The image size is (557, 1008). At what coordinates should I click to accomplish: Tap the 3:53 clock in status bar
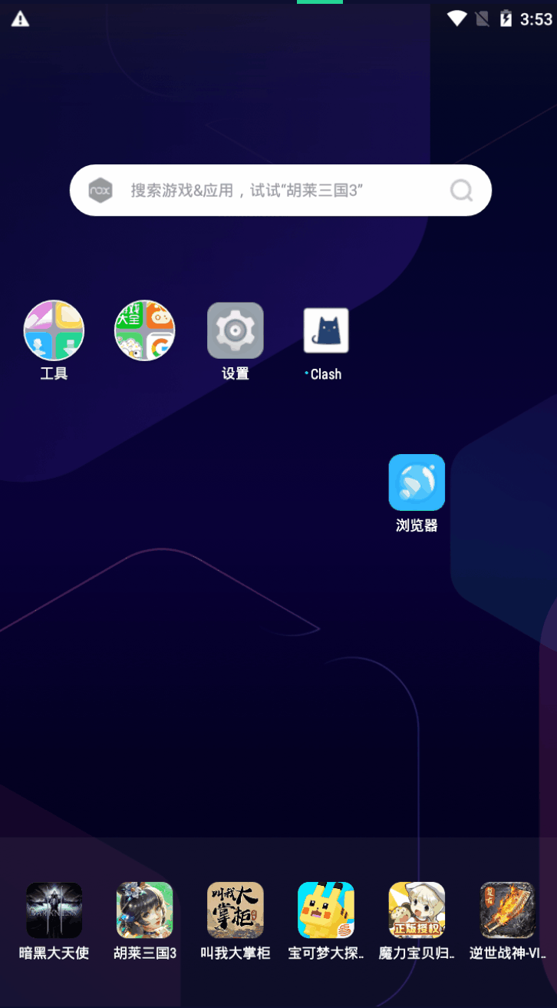(536, 19)
